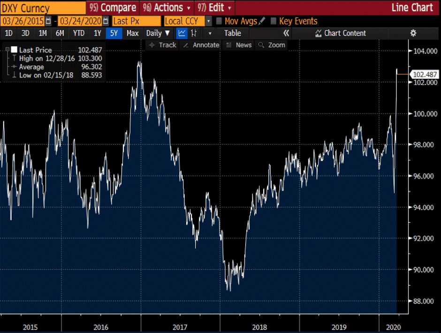Viewport: 441px width, 333px height.
Task: Open the News overlay tool
Action: (x=239, y=45)
